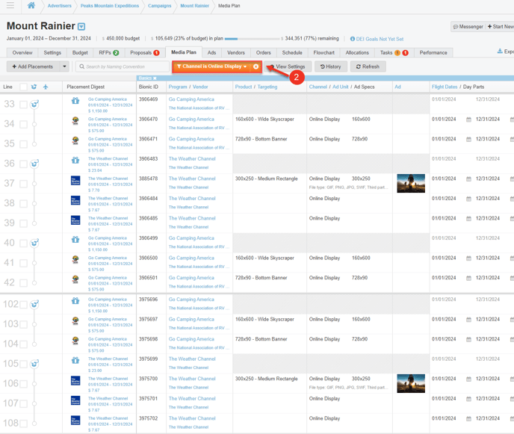Image resolution: width=514 pixels, height=434 pixels.
Task: Sort by Flight Dates column header
Action: coord(445,87)
